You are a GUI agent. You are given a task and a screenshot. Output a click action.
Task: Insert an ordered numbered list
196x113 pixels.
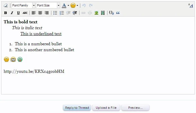click(62, 13)
